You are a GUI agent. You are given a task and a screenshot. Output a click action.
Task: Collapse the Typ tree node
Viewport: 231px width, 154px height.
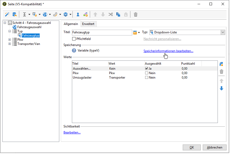10,31
